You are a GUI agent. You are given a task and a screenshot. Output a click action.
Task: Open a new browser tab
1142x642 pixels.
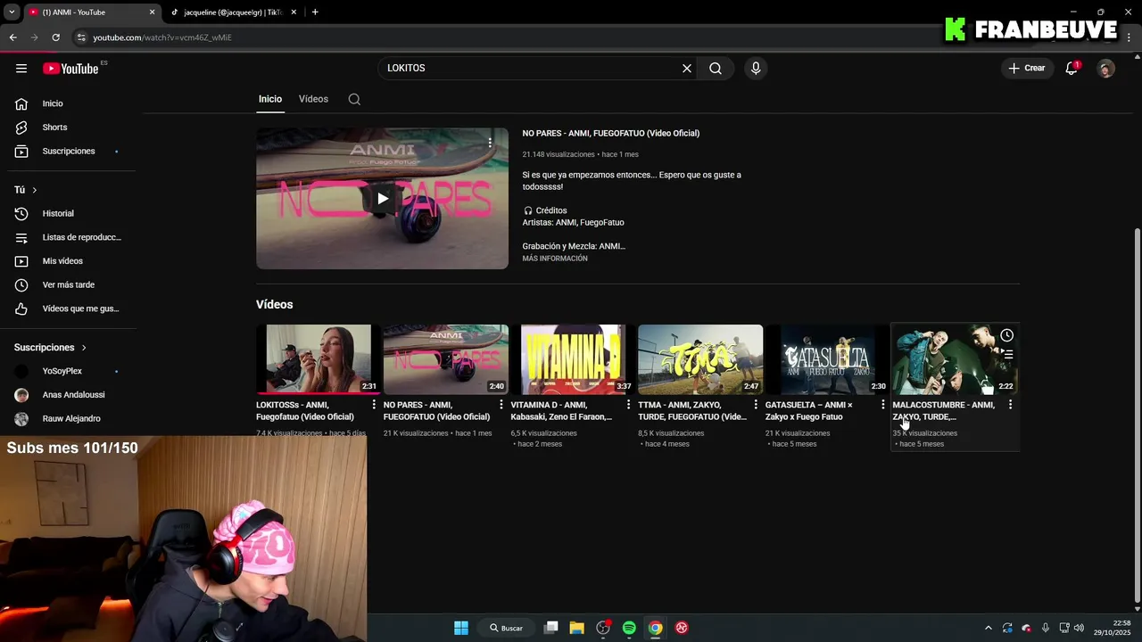pyautogui.click(x=315, y=12)
